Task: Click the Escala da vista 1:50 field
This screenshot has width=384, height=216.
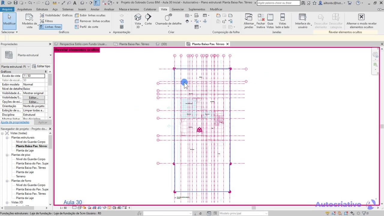Action: [x=34, y=76]
